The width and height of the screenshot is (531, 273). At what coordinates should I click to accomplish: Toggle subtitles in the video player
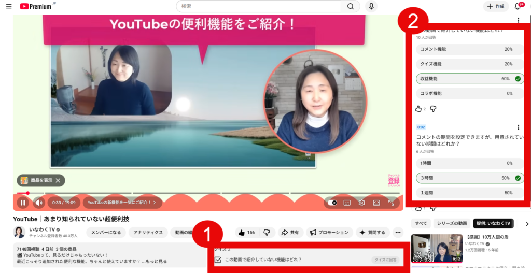[347, 203]
